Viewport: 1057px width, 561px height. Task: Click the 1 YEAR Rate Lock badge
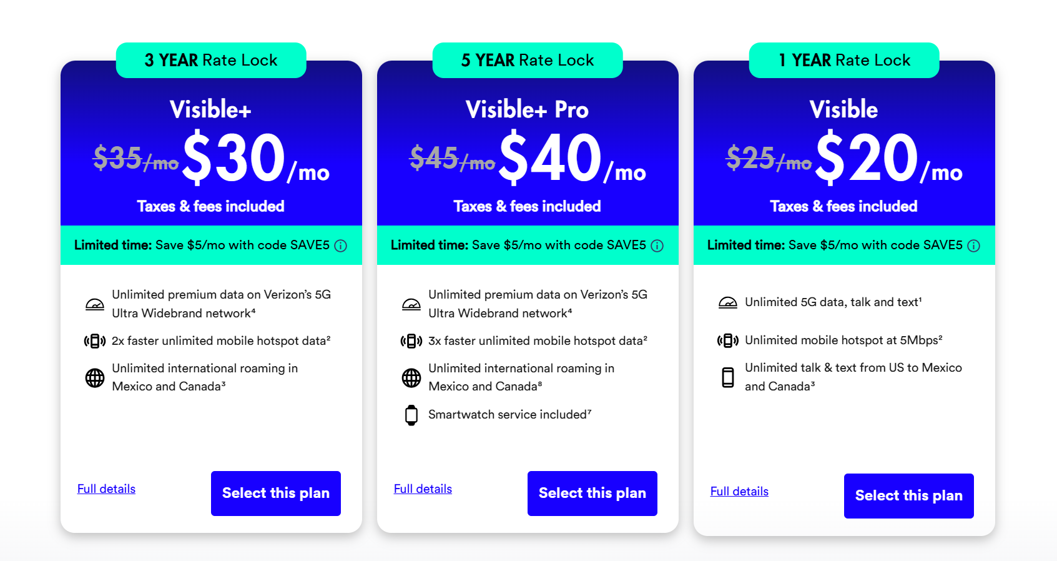pos(844,61)
